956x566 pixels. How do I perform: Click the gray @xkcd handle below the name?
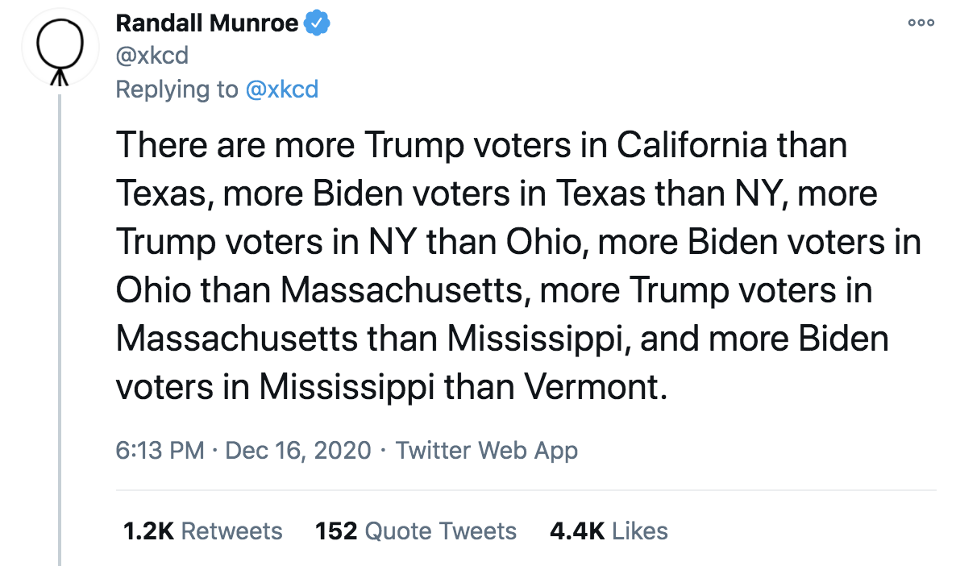pyautogui.click(x=152, y=56)
